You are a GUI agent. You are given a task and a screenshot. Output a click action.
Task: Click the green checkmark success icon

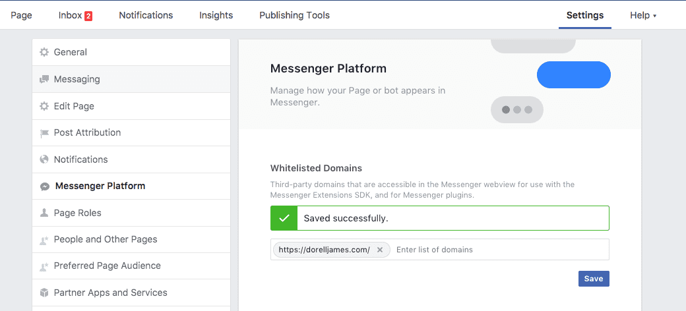pyautogui.click(x=284, y=218)
